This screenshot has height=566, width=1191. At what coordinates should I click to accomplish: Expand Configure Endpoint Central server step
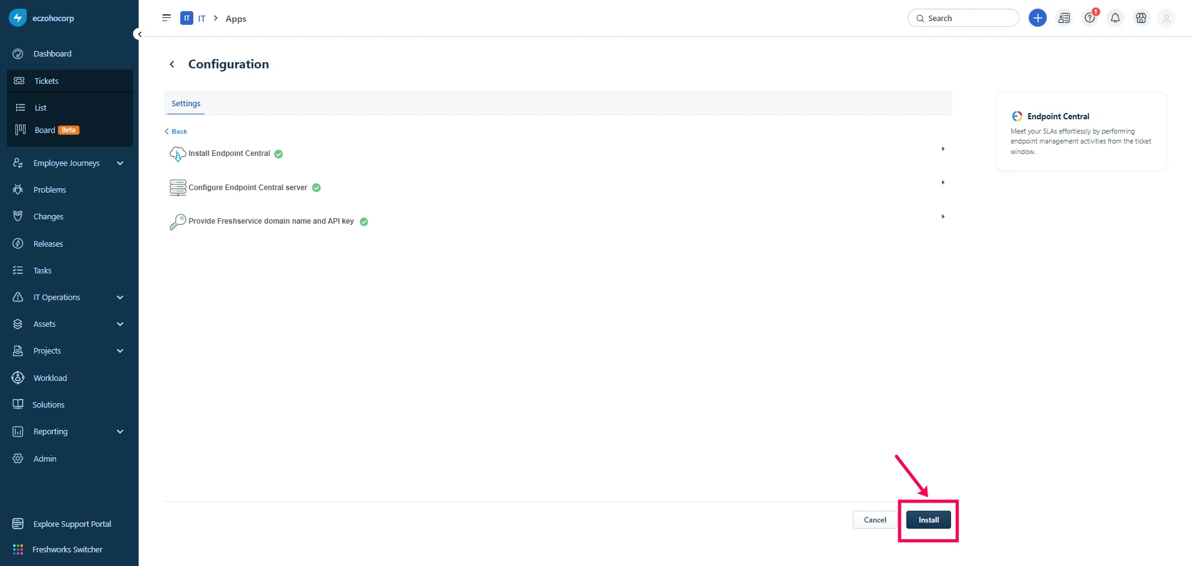click(x=943, y=183)
